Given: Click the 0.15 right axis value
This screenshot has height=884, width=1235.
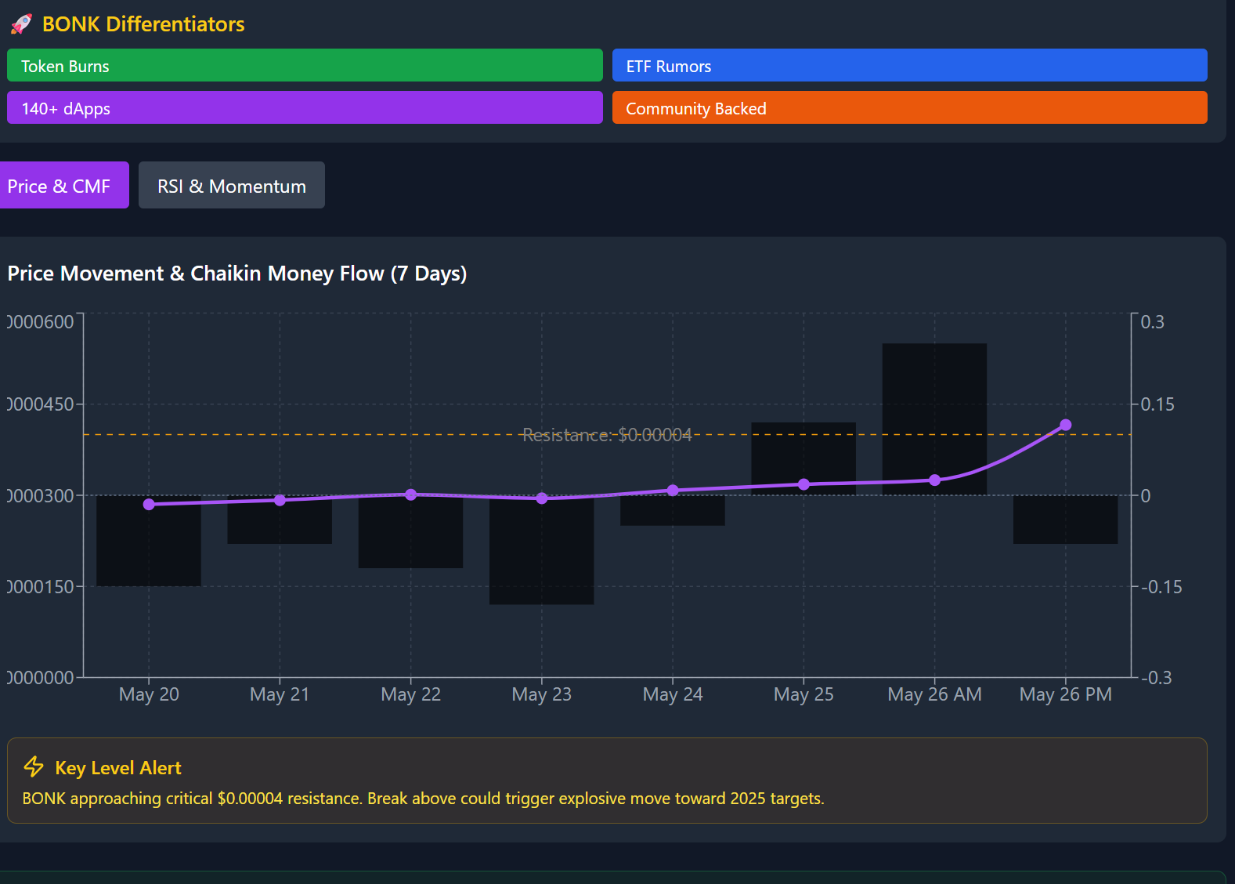Looking at the screenshot, I should (x=1157, y=404).
